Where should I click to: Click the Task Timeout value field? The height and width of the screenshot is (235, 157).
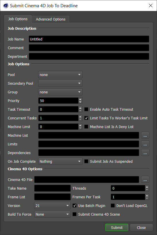pyautogui.click(x=58, y=110)
